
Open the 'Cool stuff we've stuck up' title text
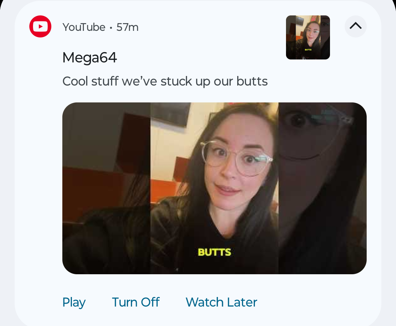[165, 81]
